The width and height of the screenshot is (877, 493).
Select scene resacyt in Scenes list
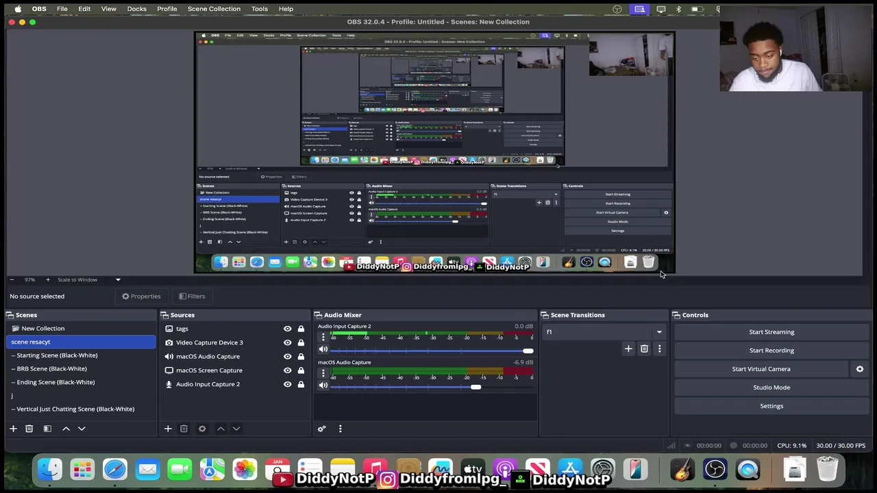point(81,342)
